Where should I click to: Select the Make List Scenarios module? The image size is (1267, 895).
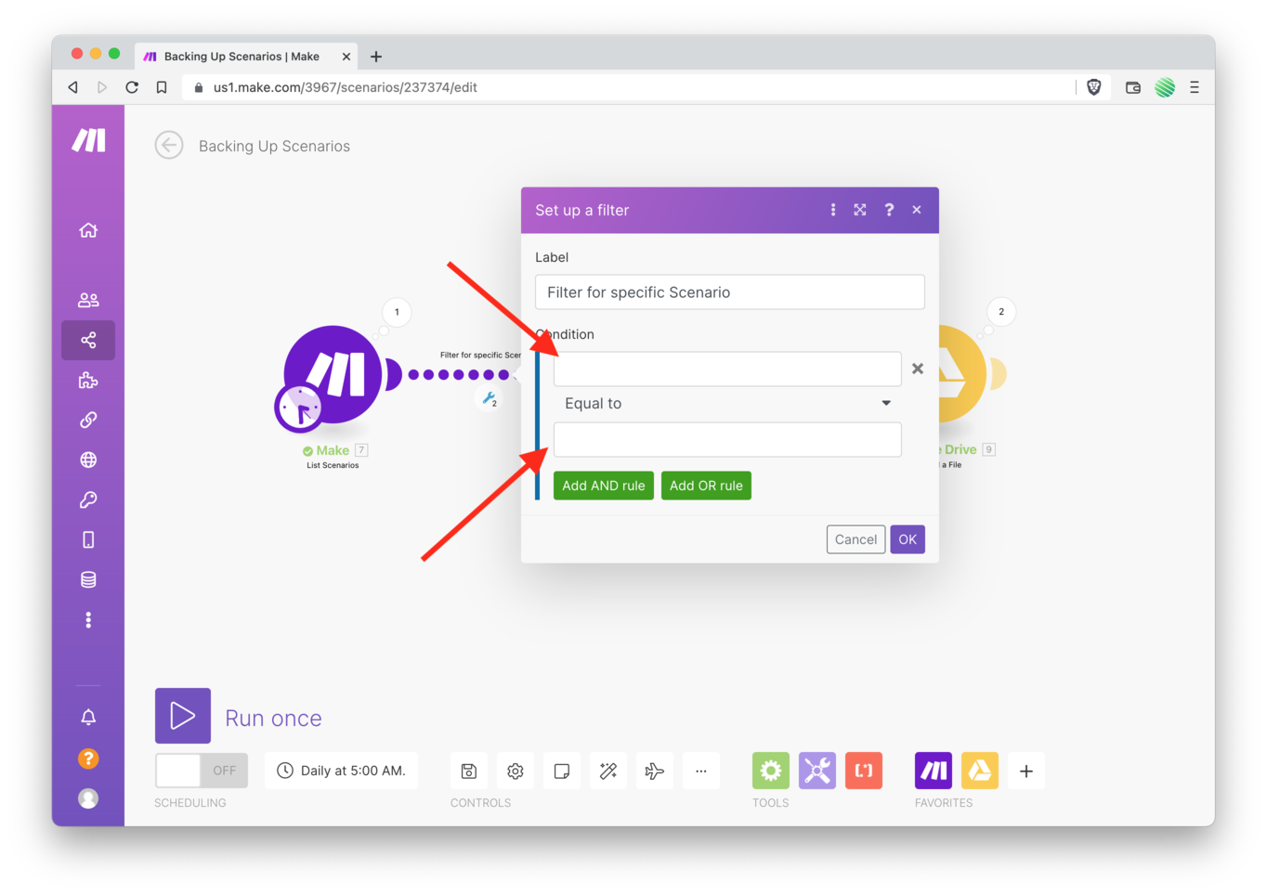click(x=334, y=373)
